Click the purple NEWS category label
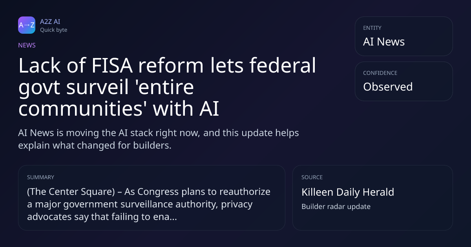Viewport: 471px width, 247px height. pos(27,45)
